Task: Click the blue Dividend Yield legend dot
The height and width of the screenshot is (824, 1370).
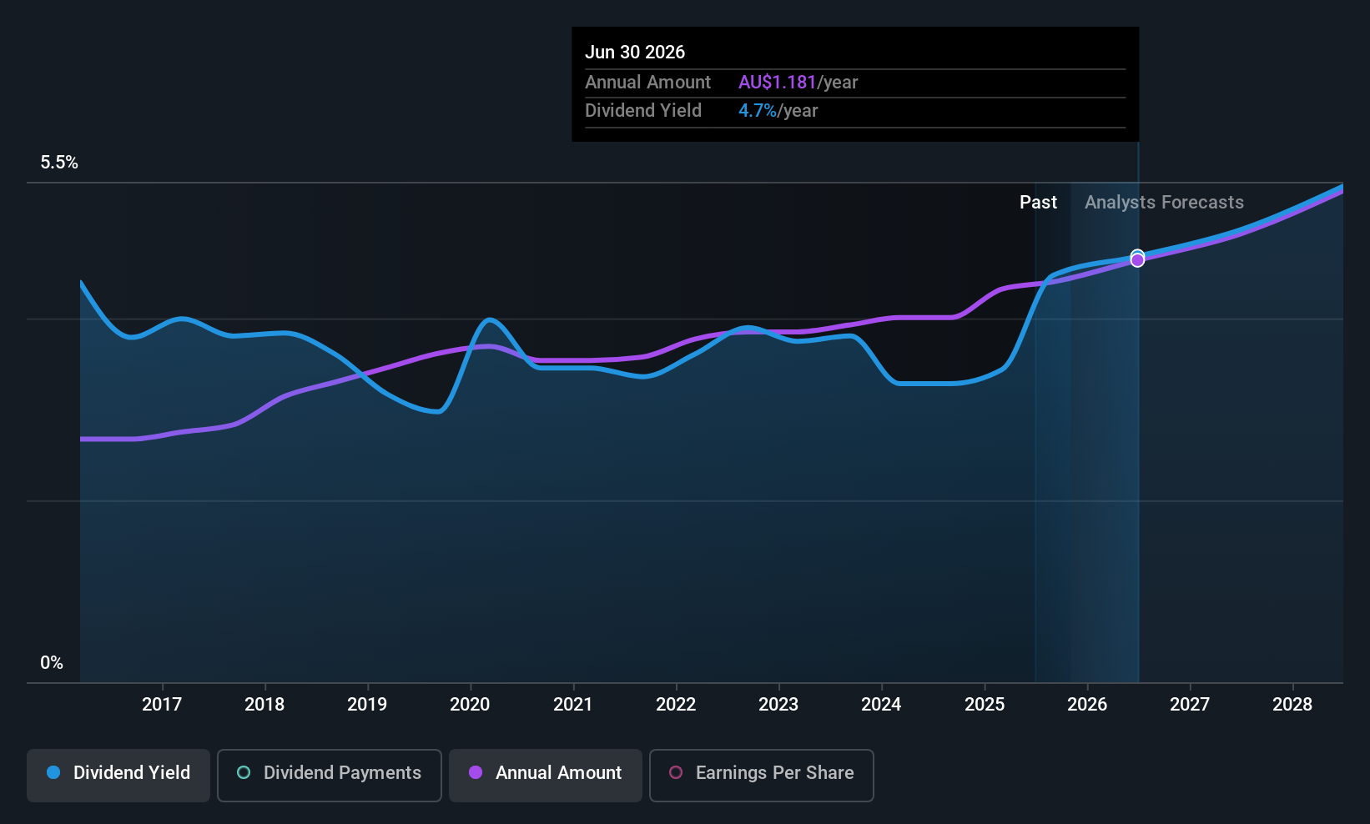Action: pos(53,772)
